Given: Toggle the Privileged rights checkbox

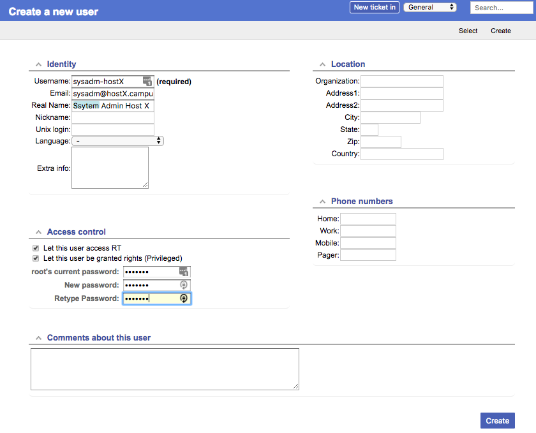Looking at the screenshot, I should tap(36, 258).
